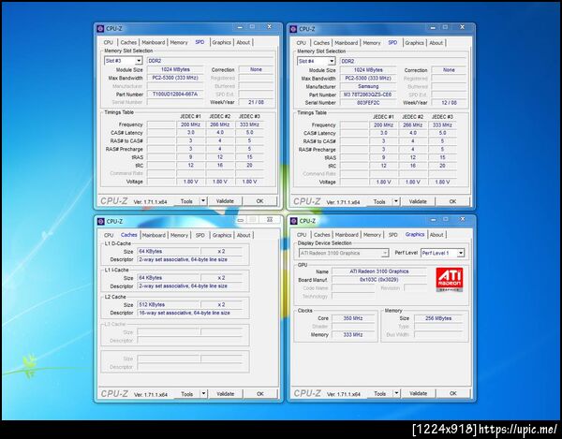The image size is (562, 439).
Task: Click Validate button in Graphics window
Action: 419,393
